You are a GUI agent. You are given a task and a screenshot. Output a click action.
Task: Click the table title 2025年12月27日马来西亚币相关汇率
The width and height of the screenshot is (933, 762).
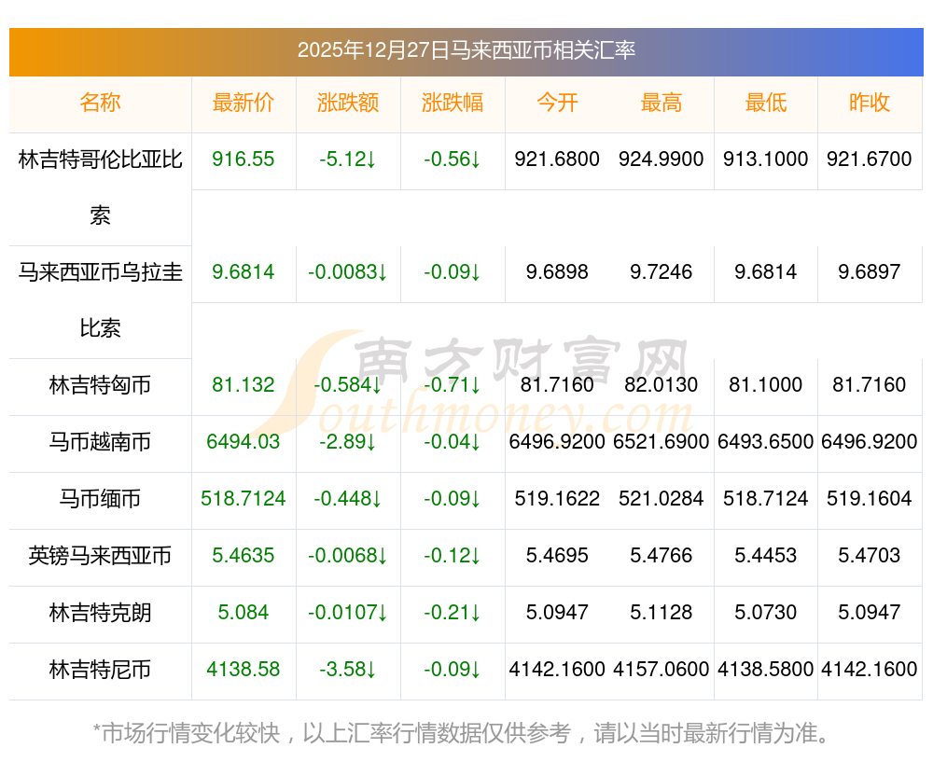coord(466,50)
